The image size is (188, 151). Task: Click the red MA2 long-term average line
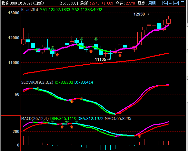tap(96, 63)
